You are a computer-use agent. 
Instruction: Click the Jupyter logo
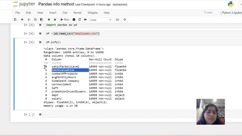[x=24, y=4]
